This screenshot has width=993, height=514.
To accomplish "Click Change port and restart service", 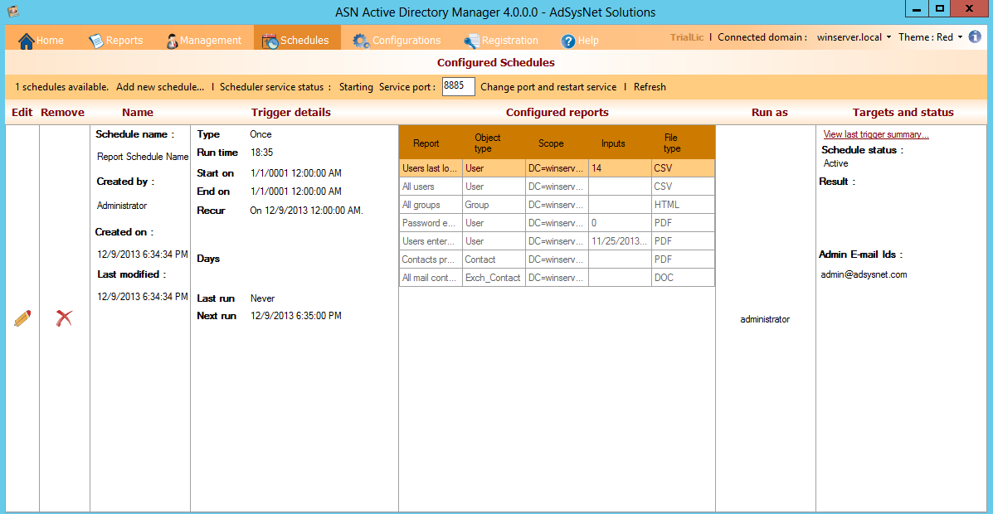I will click(x=548, y=87).
